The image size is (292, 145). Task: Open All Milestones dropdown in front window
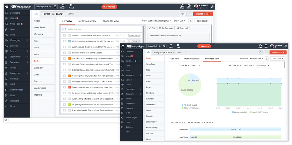coord(256,58)
